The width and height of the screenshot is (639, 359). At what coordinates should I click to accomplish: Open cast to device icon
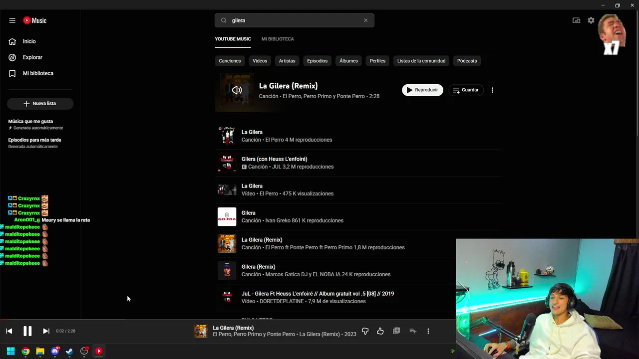point(576,20)
